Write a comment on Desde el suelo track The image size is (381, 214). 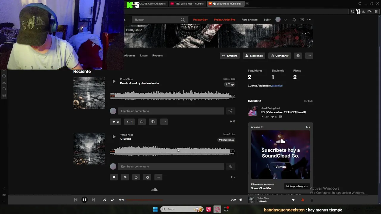(x=171, y=111)
